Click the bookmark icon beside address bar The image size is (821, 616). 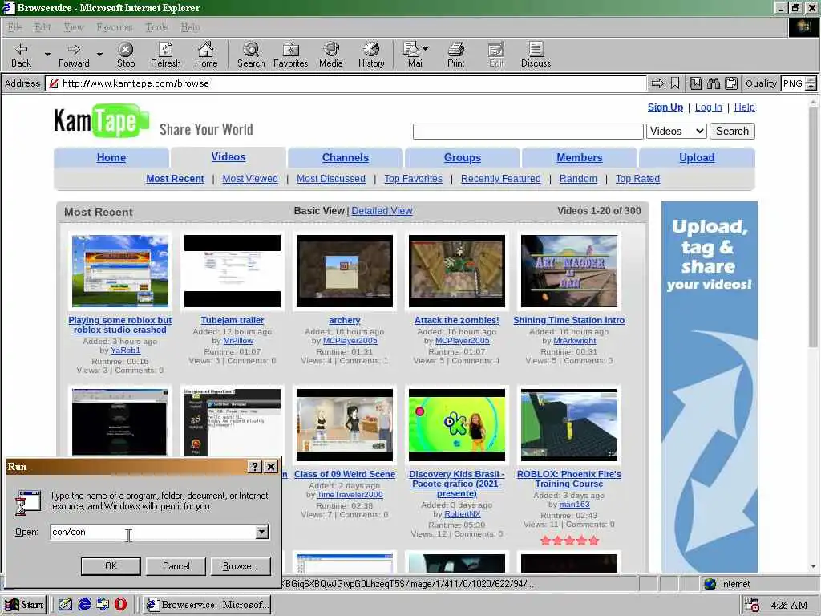click(675, 83)
